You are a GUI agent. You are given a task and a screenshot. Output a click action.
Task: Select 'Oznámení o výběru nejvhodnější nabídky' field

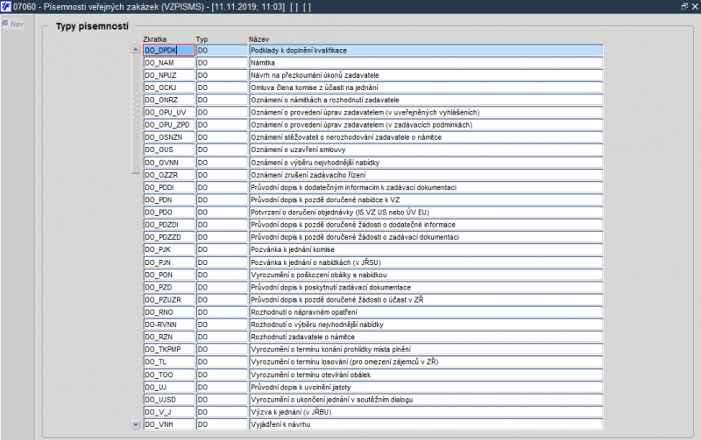(x=426, y=163)
